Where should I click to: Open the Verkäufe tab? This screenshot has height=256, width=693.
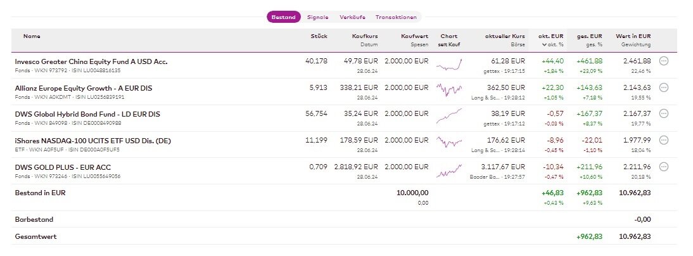pyautogui.click(x=352, y=17)
